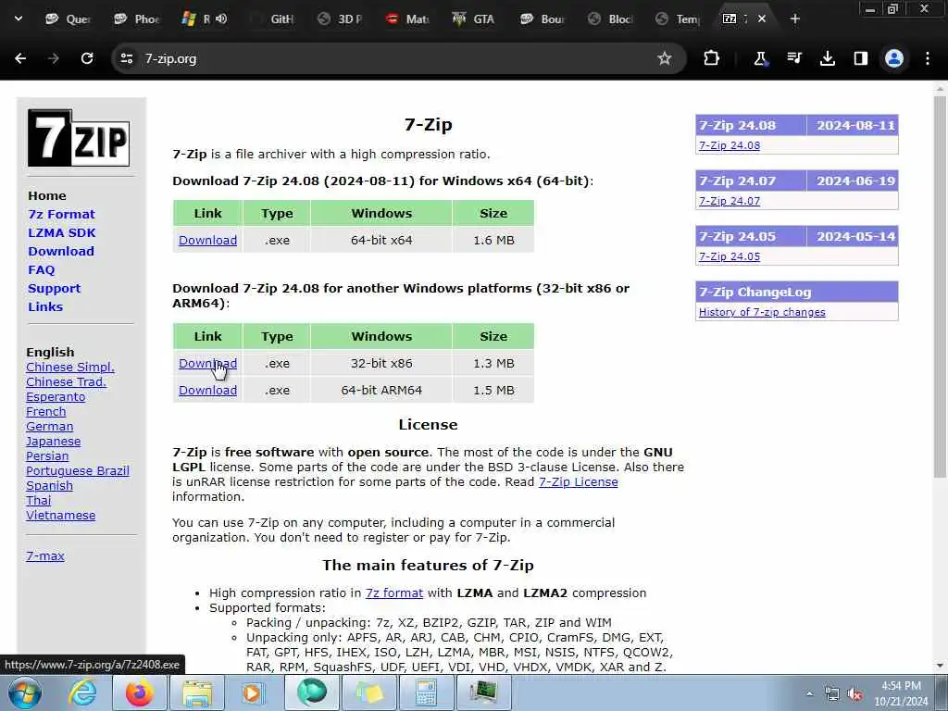The height and width of the screenshot is (711, 948).
Task: Expand the tab search dropdown arrow
Action: [x=19, y=19]
